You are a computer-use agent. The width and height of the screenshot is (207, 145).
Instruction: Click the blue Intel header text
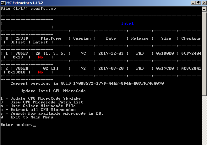point(128,23)
